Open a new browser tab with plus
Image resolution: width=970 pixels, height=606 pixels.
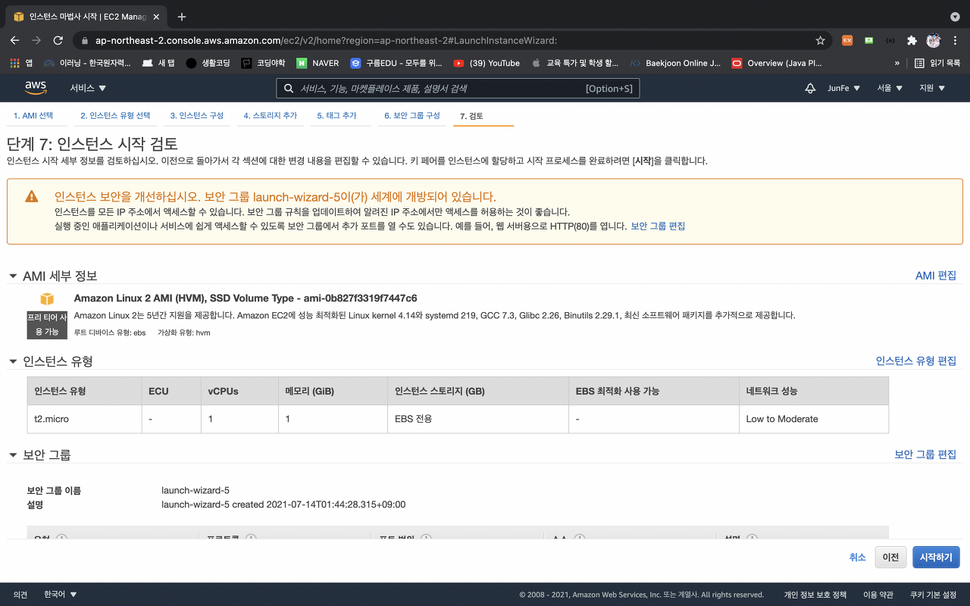point(182,17)
